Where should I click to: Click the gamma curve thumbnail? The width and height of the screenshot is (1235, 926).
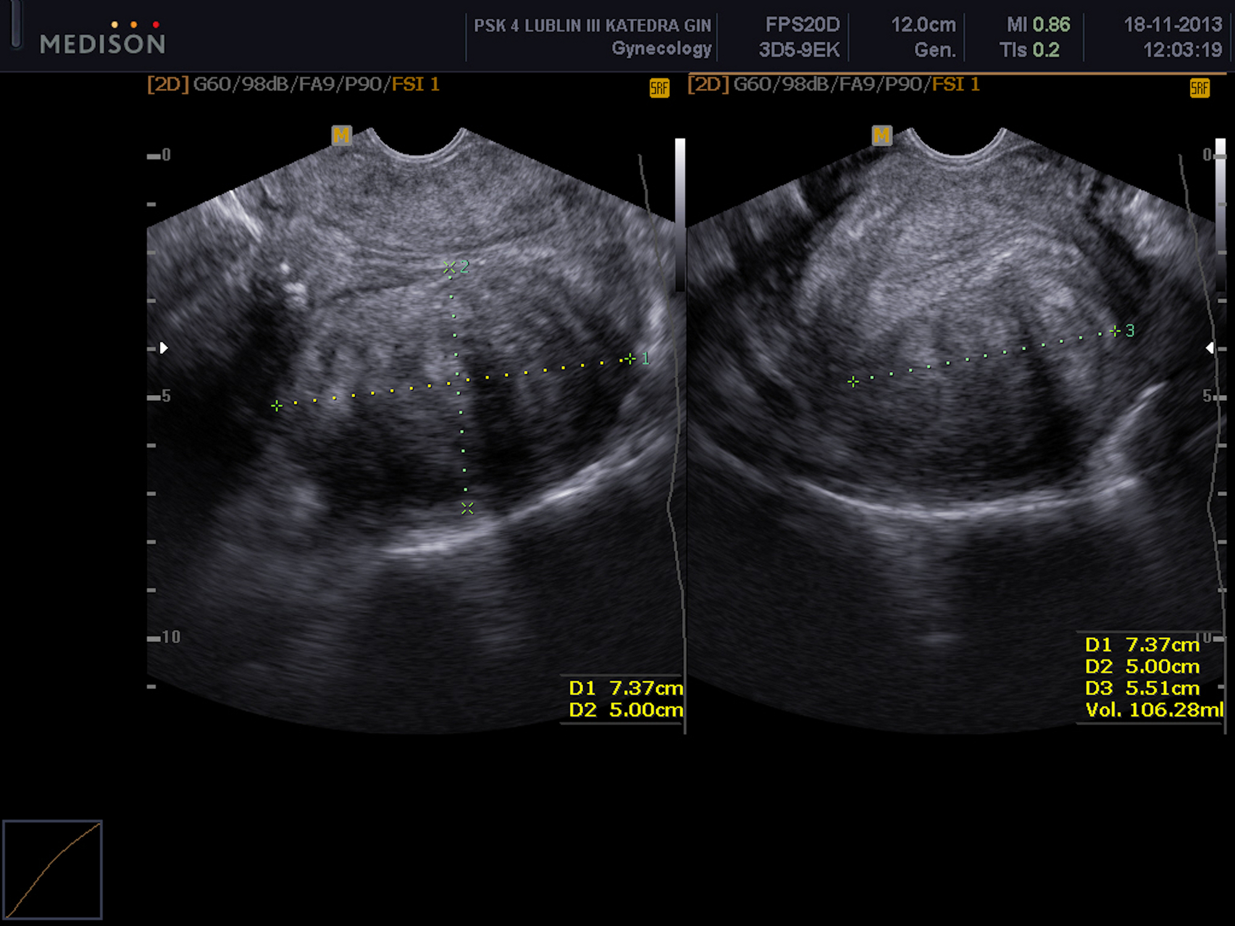pos(52,869)
